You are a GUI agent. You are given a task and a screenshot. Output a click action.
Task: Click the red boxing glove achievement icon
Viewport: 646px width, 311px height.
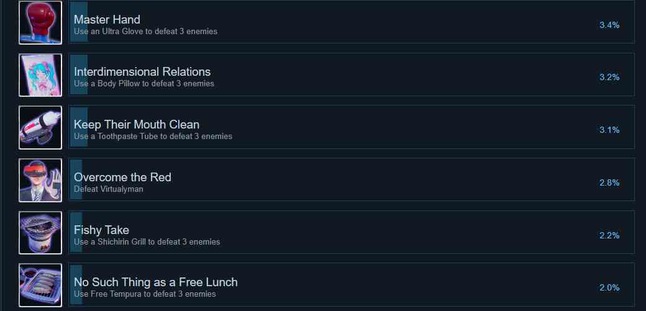pyautogui.click(x=40, y=22)
